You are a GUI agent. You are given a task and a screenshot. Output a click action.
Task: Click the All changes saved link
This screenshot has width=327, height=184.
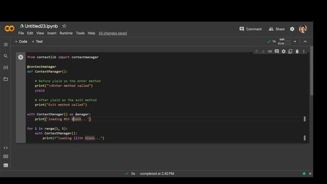112,33
